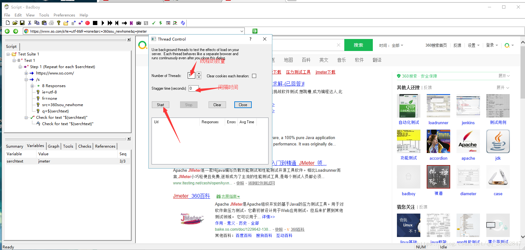Open the View menu

(30, 15)
